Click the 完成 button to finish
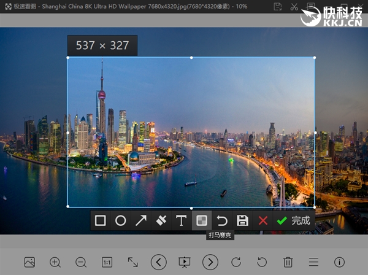 click(x=293, y=221)
